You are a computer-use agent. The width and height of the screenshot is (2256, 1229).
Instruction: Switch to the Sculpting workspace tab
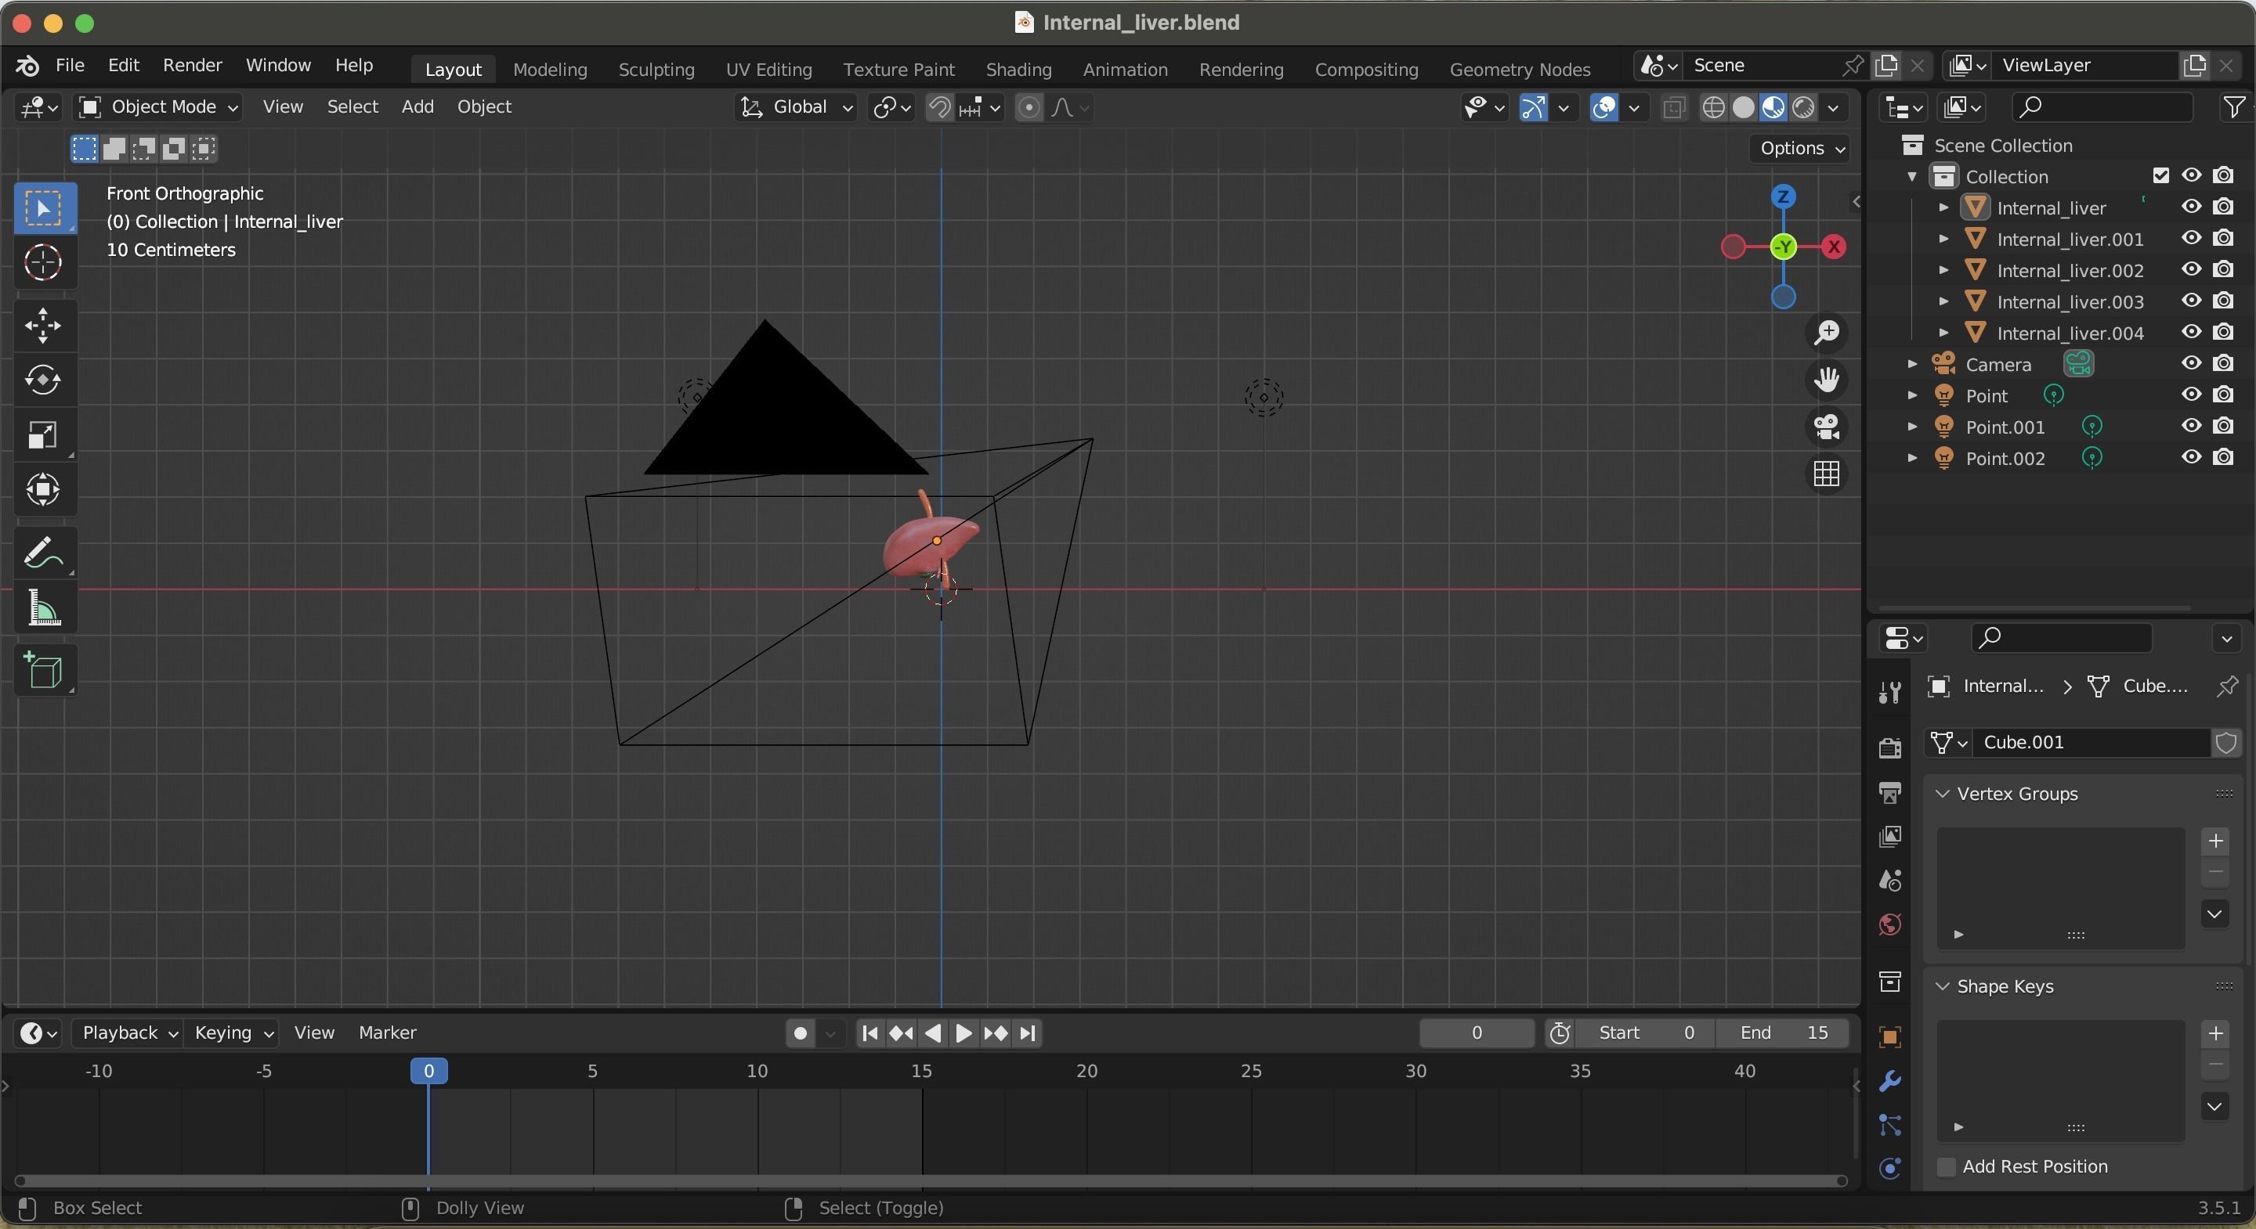tap(656, 69)
